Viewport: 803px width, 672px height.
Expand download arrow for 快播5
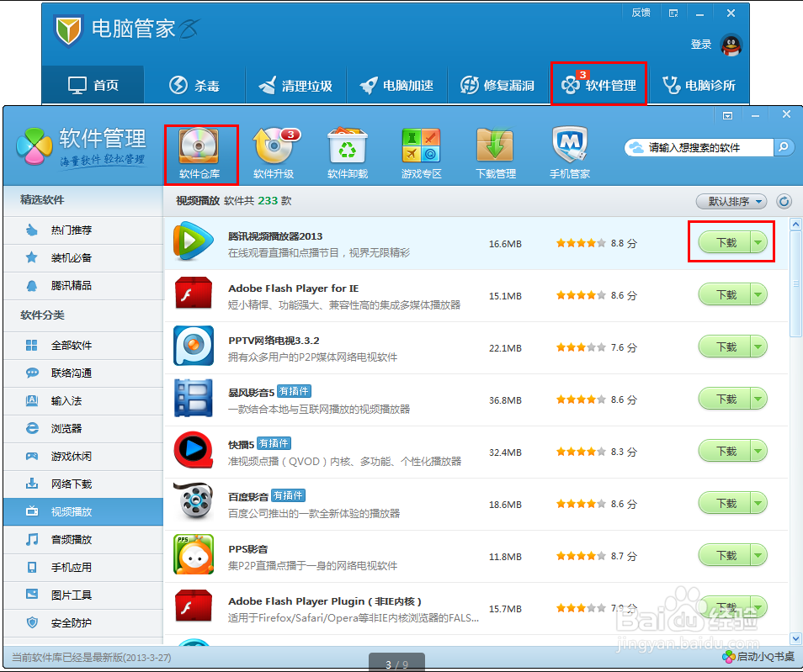coord(758,451)
